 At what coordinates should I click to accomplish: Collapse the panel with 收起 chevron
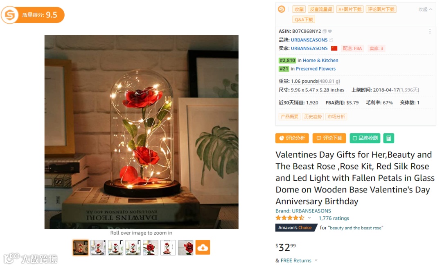[x=425, y=9]
